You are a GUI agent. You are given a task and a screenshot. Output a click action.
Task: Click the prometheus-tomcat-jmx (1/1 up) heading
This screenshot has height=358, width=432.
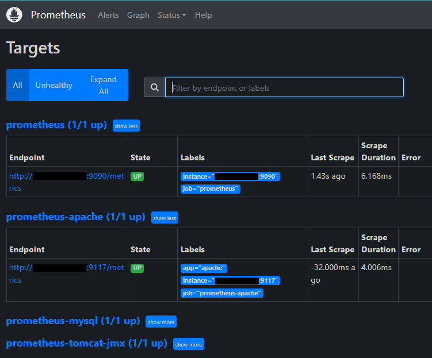[86, 343]
